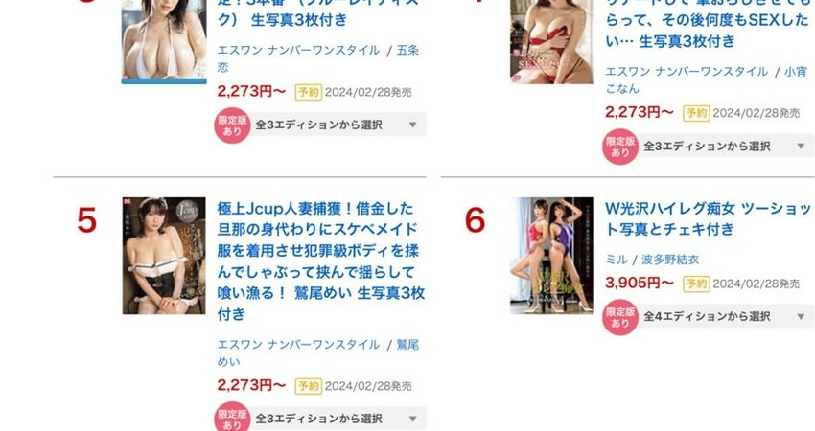Image resolution: width=815 pixels, height=431 pixels.
Task: Click the 限定版あり badge under rank 5 item
Action: pyautogui.click(x=232, y=417)
